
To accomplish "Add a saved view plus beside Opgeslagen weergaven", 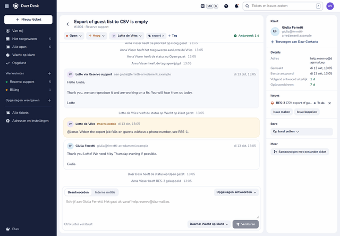I will tap(49, 100).
